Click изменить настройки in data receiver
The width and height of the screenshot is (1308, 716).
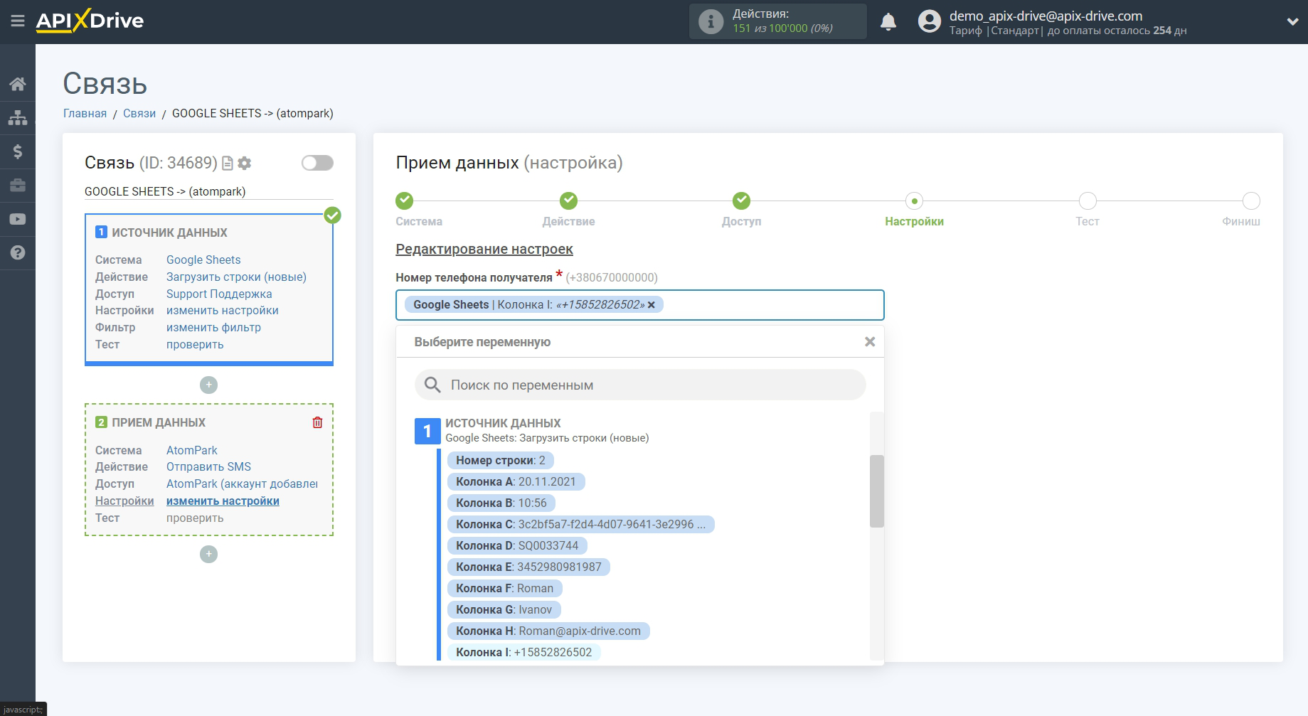pos(223,501)
